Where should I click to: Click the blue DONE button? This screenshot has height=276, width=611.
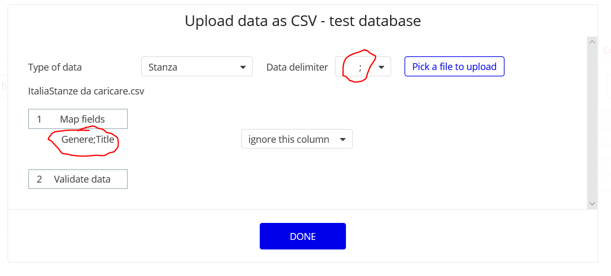(303, 236)
